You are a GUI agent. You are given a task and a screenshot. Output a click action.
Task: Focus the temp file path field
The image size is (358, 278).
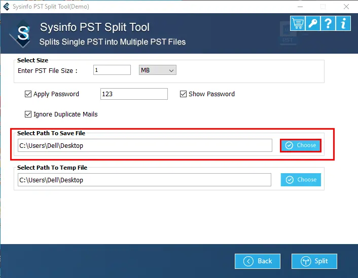145,180
